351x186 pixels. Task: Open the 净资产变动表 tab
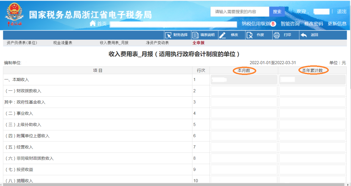[x=157, y=43]
